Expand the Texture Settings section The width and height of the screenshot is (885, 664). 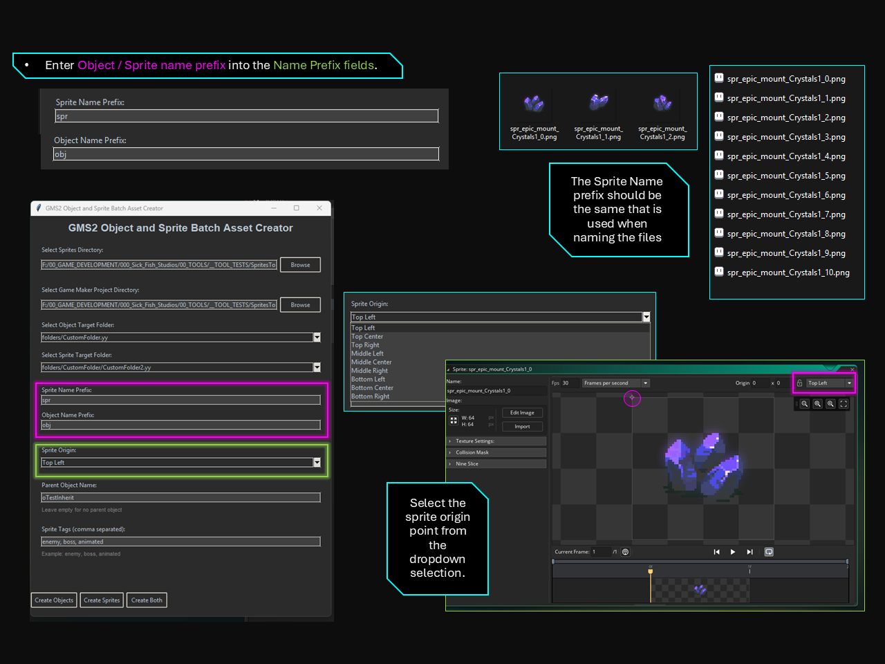pyautogui.click(x=497, y=441)
